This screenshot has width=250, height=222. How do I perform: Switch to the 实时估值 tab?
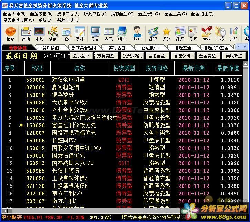(117, 48)
